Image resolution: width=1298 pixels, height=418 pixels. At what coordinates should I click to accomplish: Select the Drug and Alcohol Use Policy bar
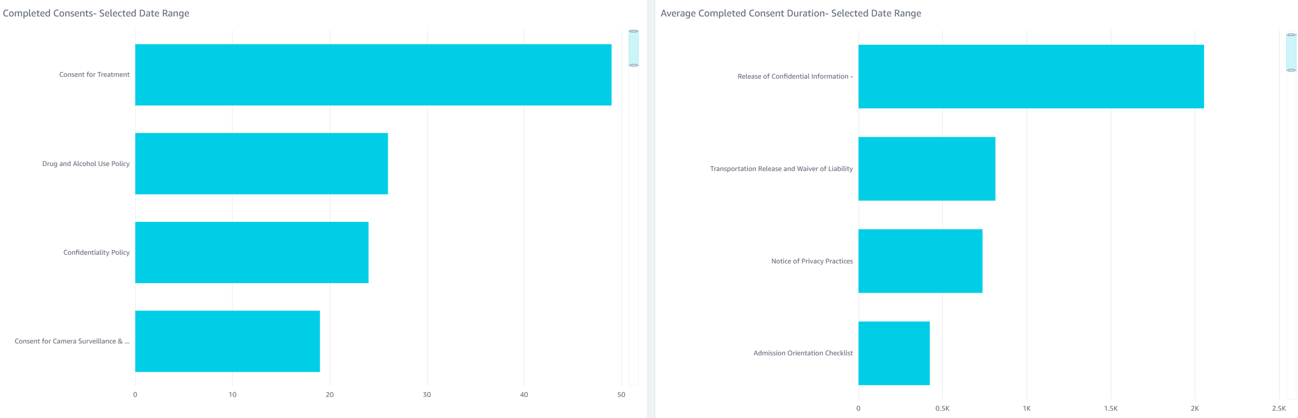261,164
